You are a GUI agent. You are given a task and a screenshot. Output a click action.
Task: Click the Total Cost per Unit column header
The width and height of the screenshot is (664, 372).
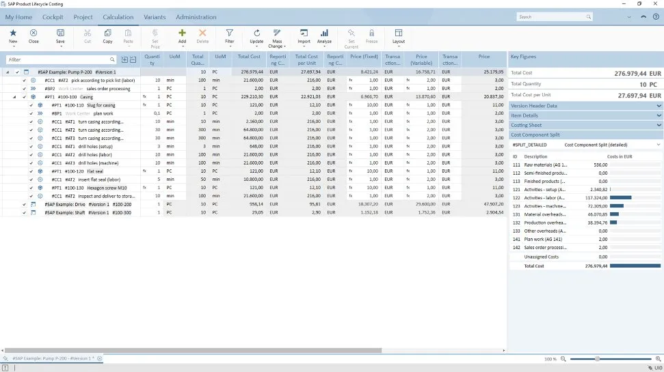[x=306, y=59]
